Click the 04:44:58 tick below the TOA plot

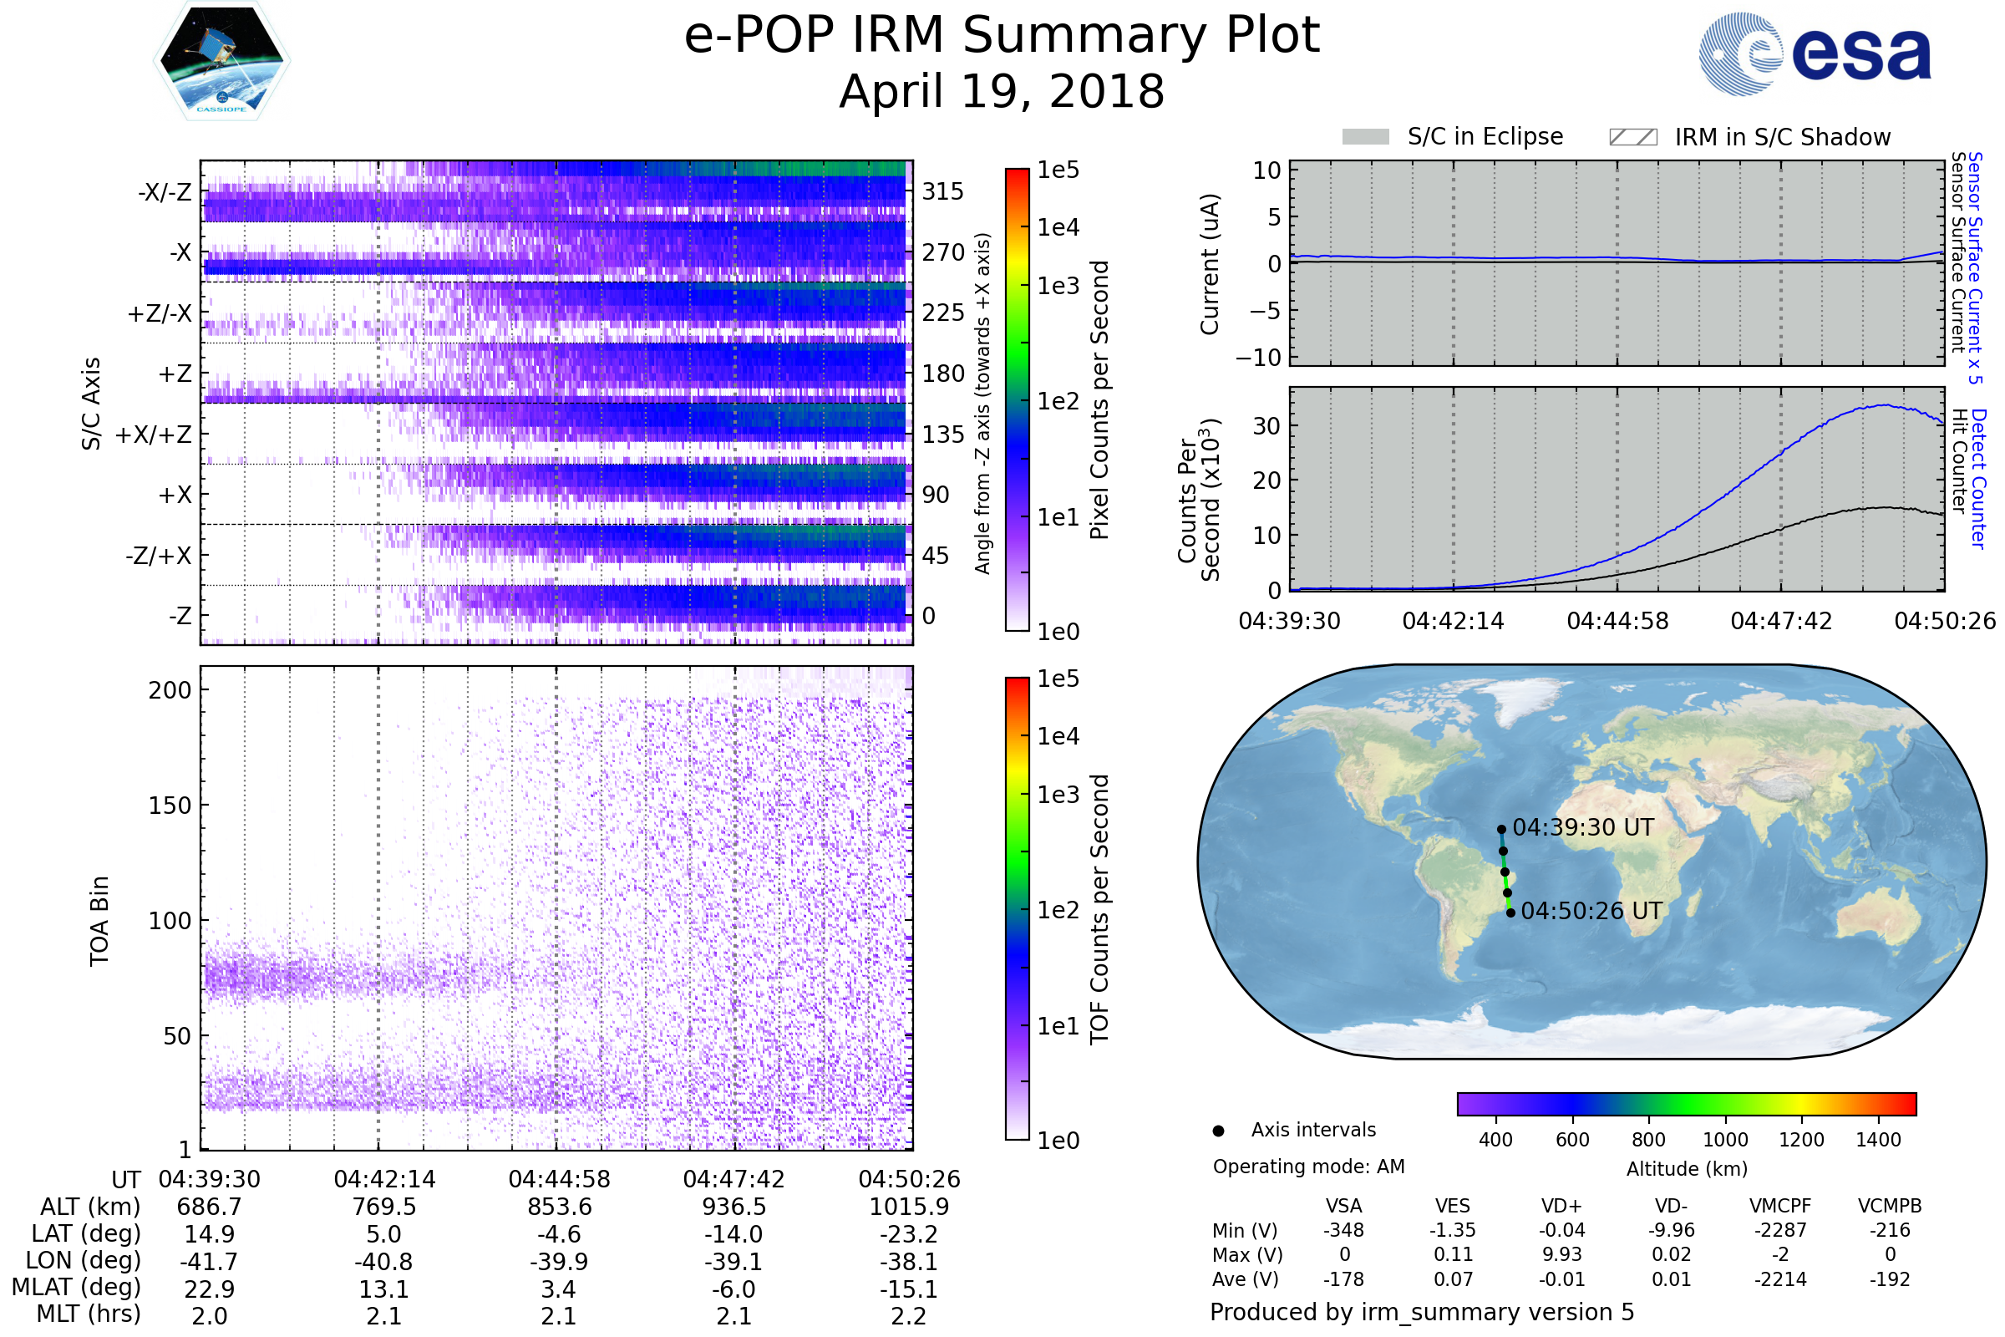tap(559, 1179)
